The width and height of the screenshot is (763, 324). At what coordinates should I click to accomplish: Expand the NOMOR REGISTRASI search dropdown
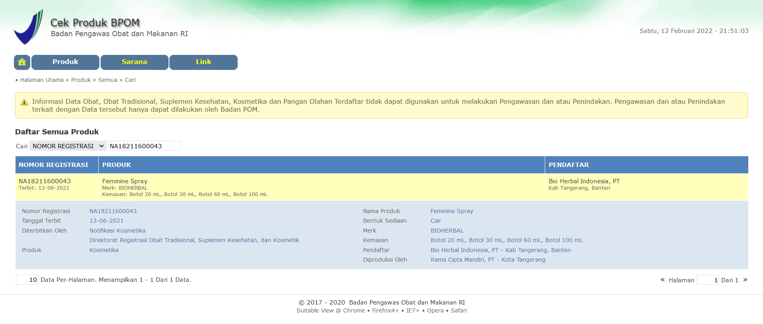click(x=68, y=146)
